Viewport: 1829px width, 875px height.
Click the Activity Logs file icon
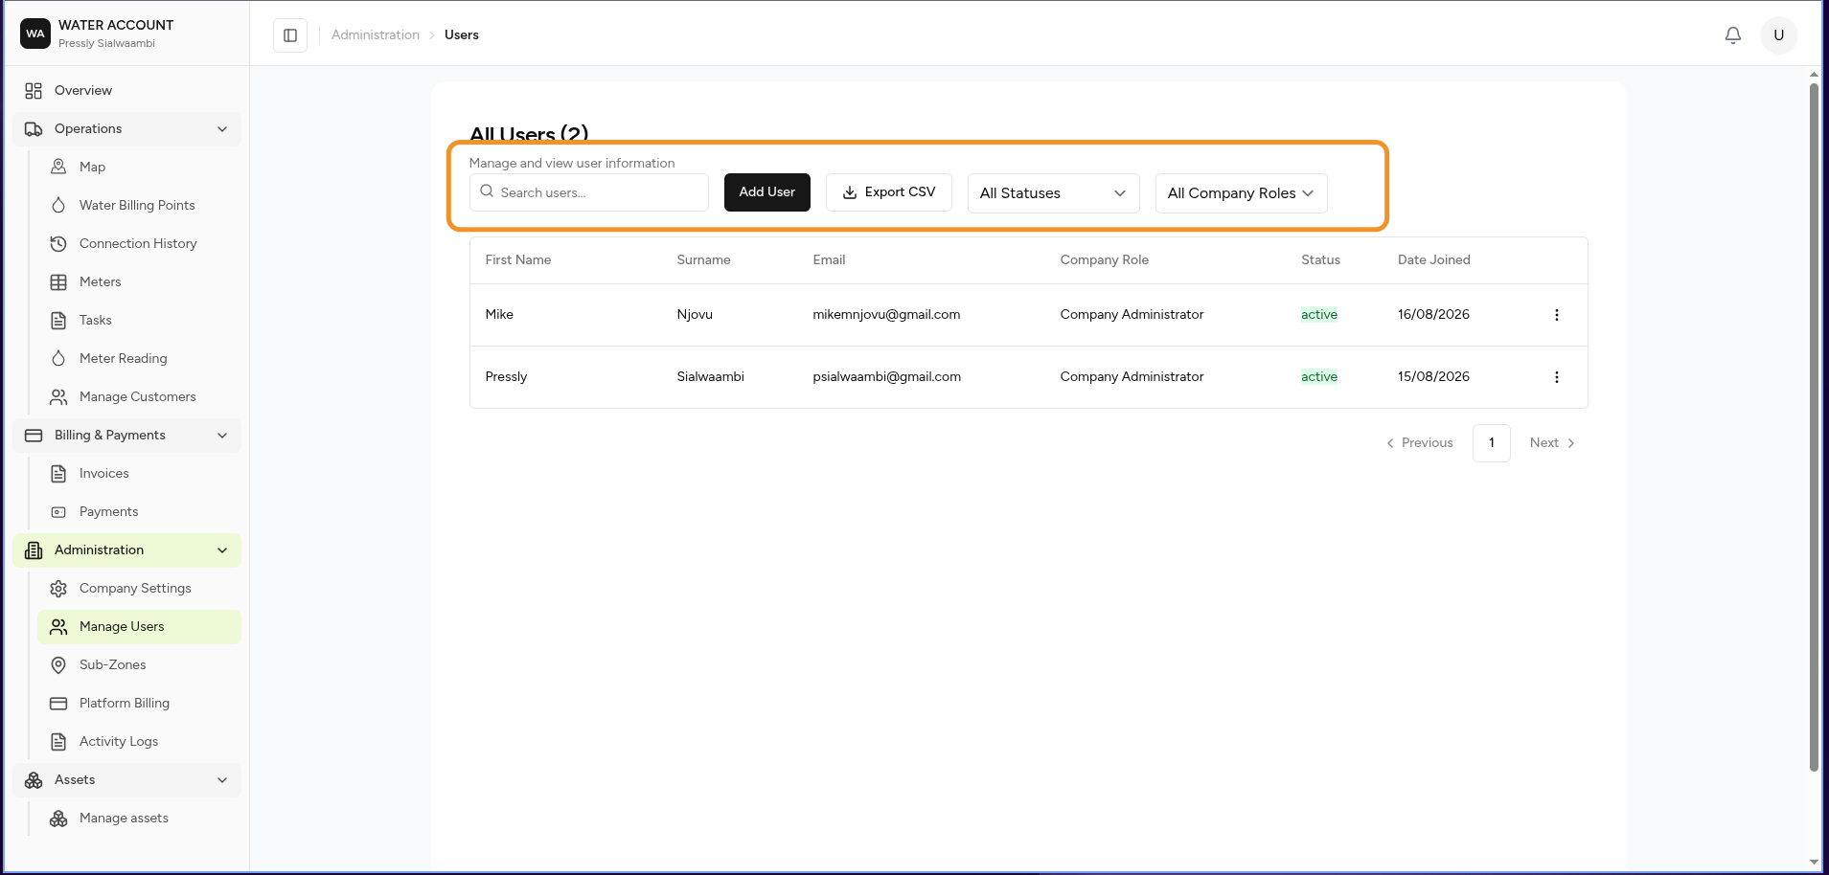58,741
